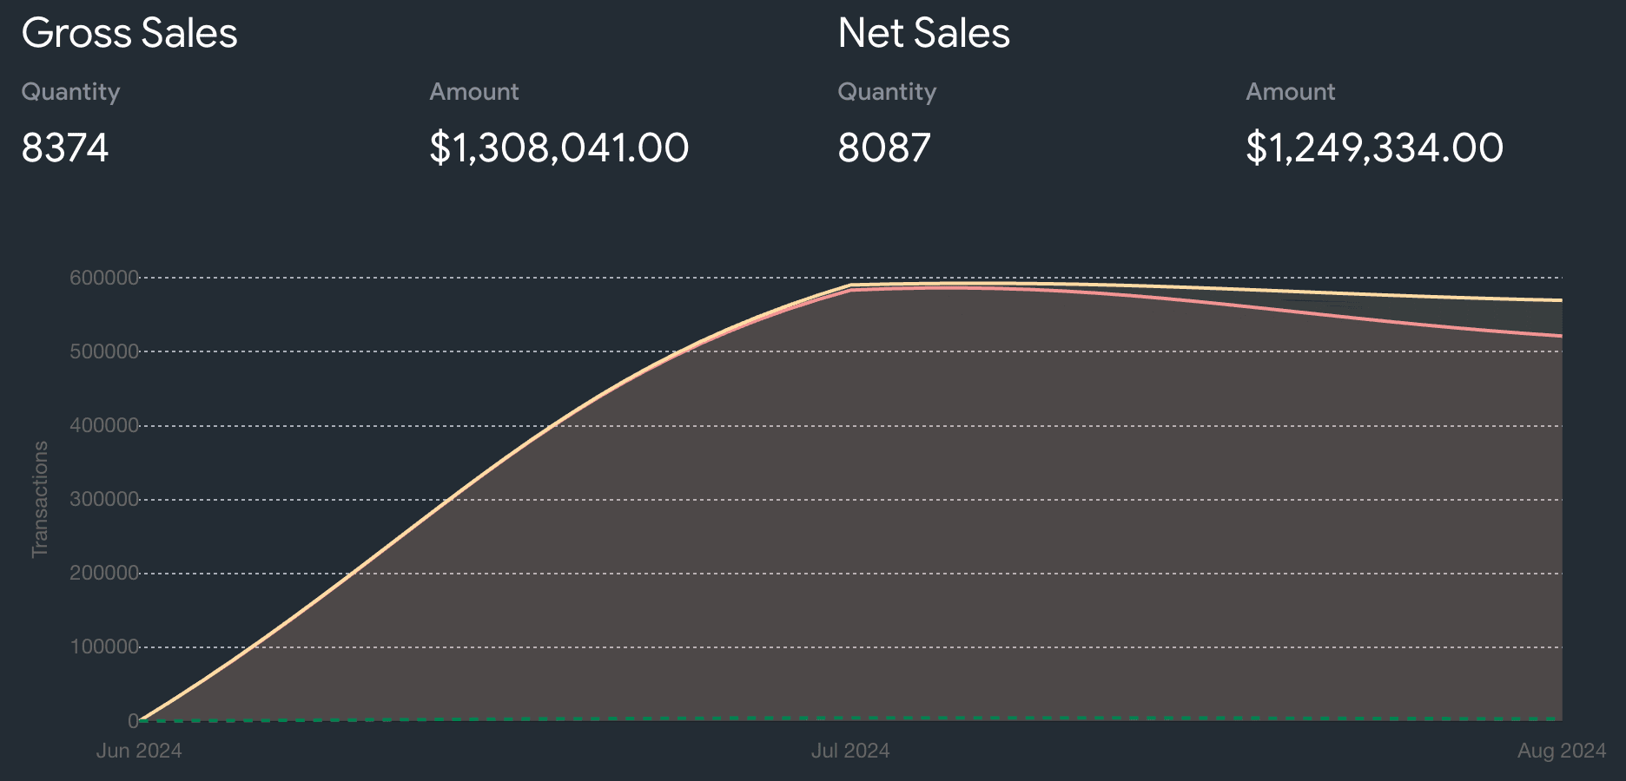
Task: Select the Gross Sales amount $1,308,041.00
Action: (559, 148)
